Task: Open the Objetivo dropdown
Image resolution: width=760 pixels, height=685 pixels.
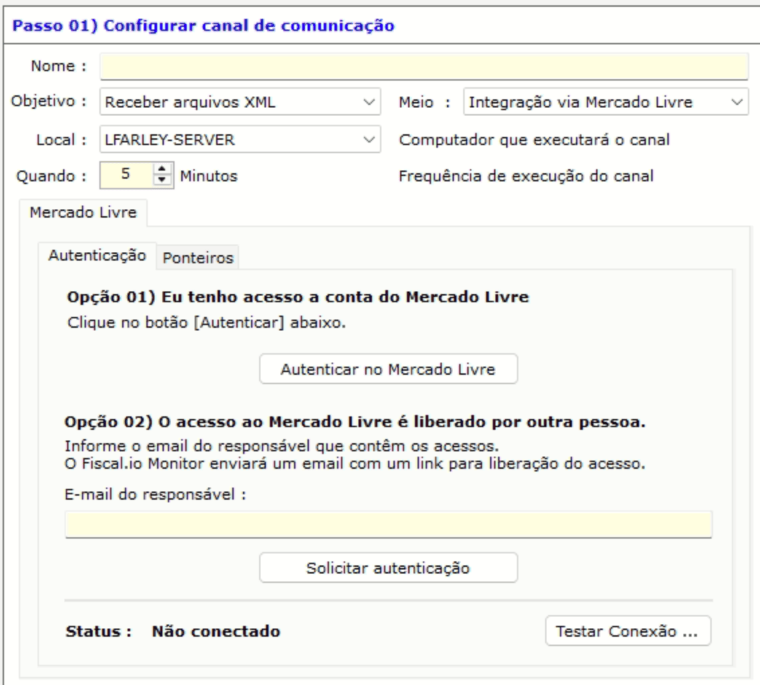Action: coord(240,102)
